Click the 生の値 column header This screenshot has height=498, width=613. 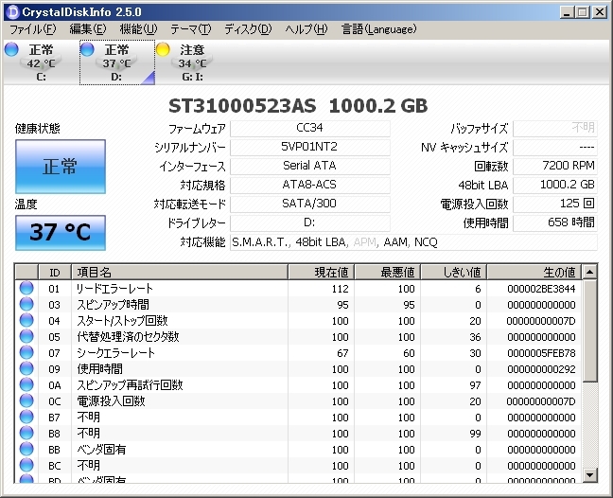point(534,273)
